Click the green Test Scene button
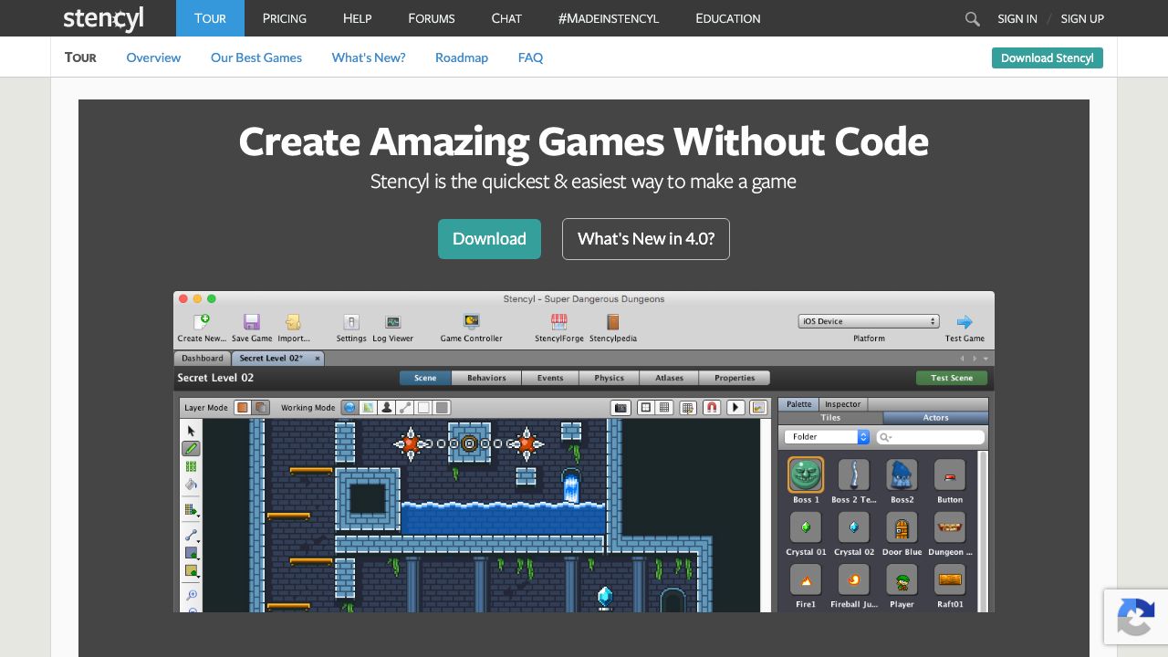Image resolution: width=1168 pixels, height=657 pixels. coord(952,378)
